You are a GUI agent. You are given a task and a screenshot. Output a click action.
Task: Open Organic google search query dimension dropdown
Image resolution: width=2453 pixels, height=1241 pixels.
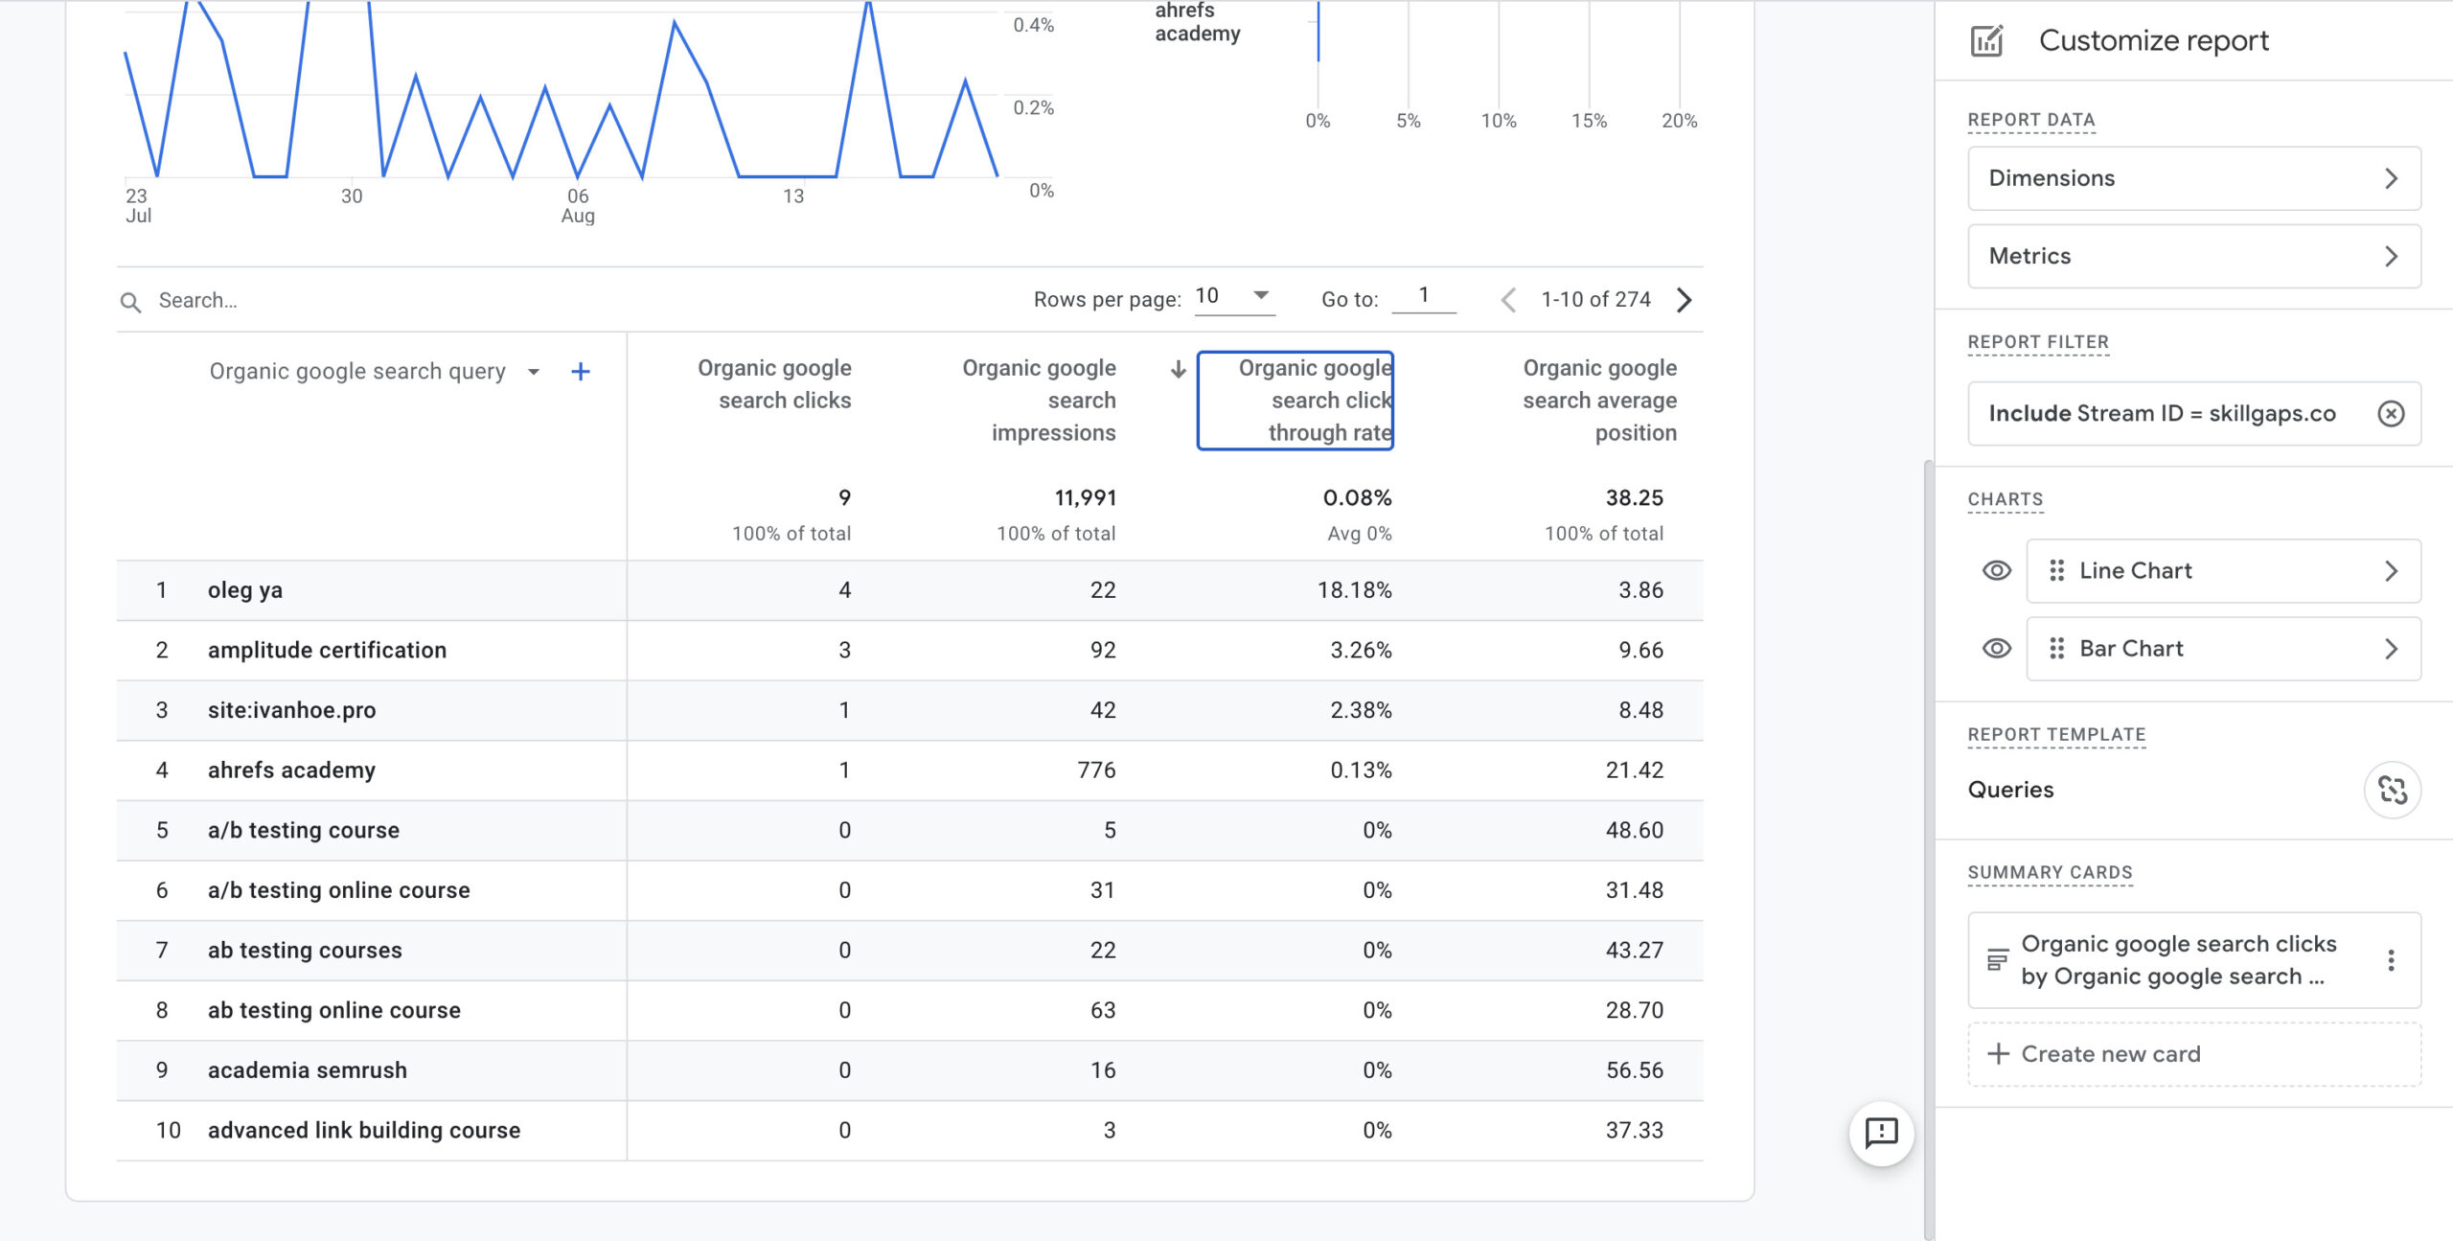[x=534, y=372]
